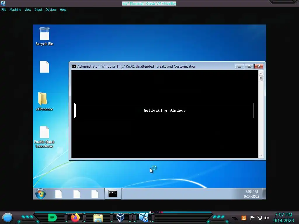
Task: Open the Input menu
Action: coord(38,10)
